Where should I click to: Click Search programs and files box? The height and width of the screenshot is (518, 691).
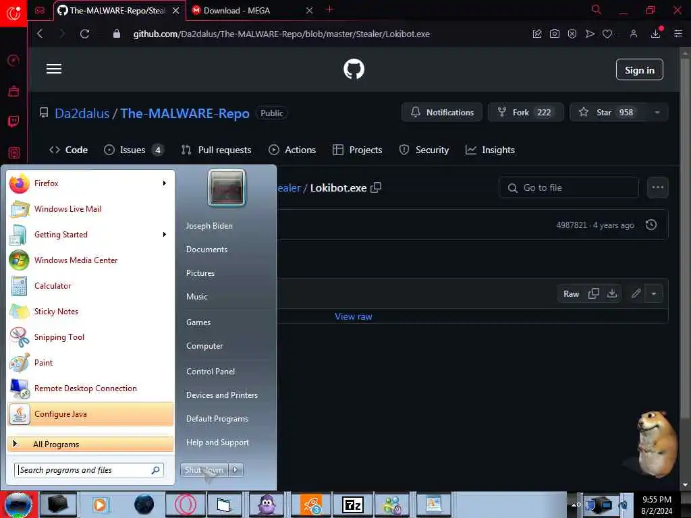click(89, 470)
